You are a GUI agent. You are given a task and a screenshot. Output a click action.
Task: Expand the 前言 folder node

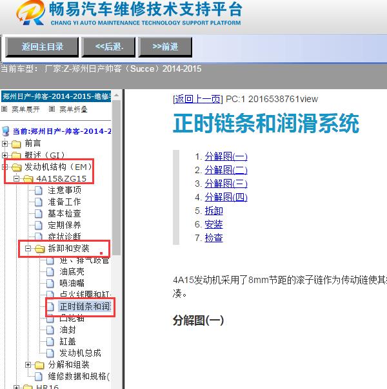pos(5,143)
